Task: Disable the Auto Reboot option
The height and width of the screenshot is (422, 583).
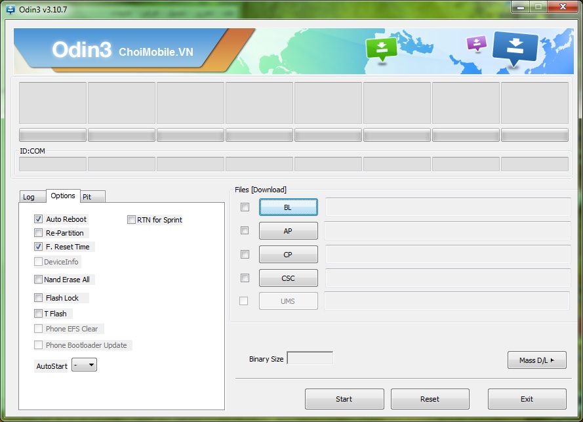Action: click(x=38, y=219)
